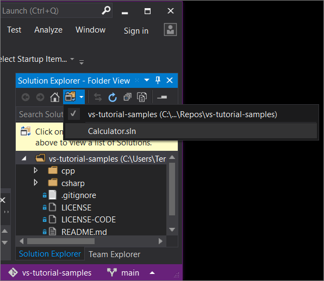Select the .gitignore file
The image size is (324, 281).
79,195
